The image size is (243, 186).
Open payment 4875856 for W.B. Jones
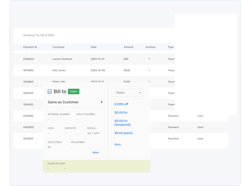coord(28,70)
